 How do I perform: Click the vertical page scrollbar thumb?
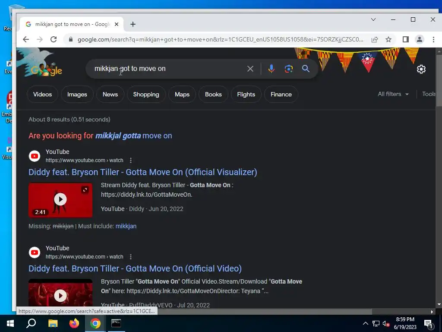439,80
